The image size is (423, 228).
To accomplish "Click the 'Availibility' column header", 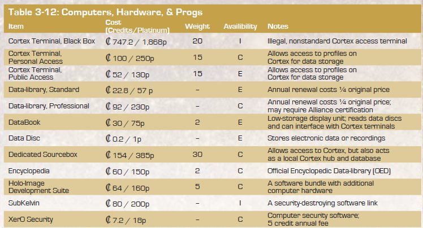I will coord(240,27).
